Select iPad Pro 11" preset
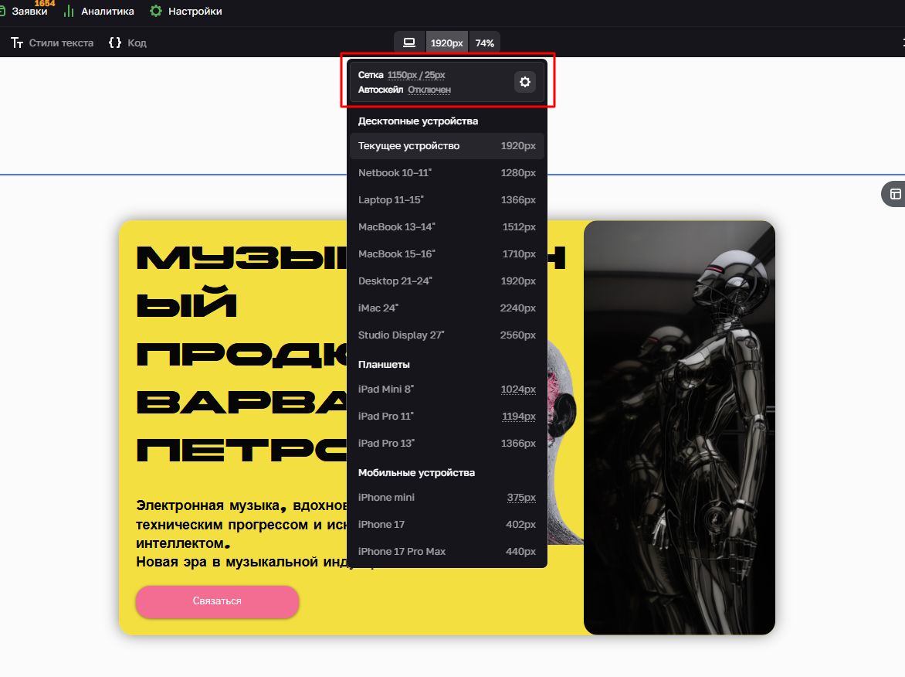Screen dimensions: 905x677 tap(447, 416)
